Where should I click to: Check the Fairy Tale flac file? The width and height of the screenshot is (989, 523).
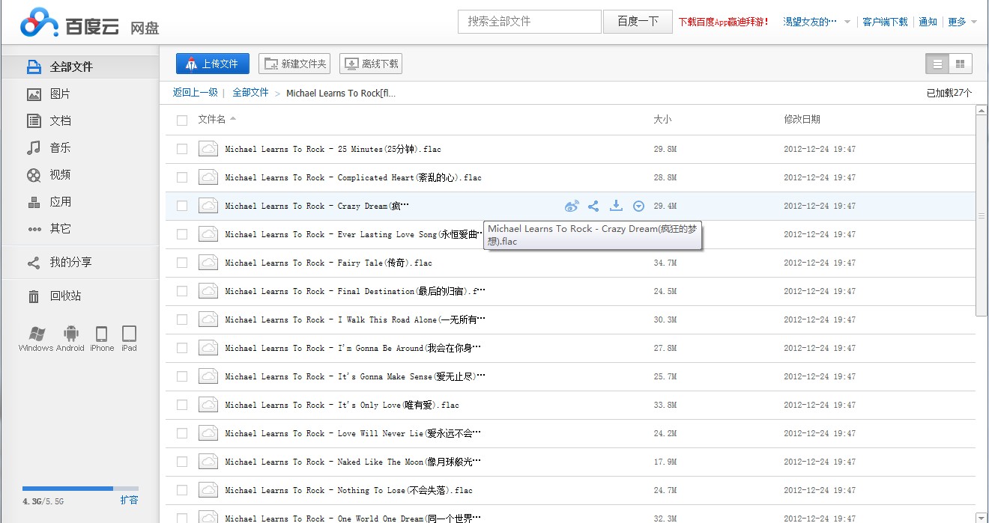pos(182,263)
